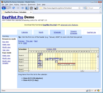Select the Scheduler tab
Image resolution: width=103 pixels, height=93 pixels.
tap(57, 32)
